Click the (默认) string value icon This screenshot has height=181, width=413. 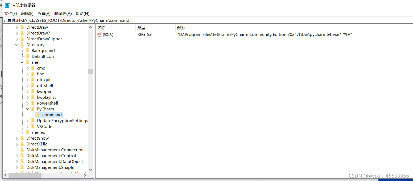click(100, 34)
